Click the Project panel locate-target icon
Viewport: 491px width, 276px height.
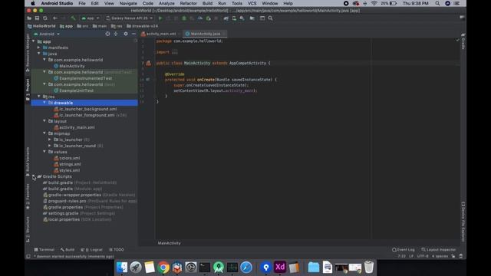[x=107, y=34]
